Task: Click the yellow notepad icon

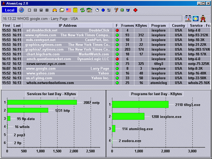Action: [75, 10]
